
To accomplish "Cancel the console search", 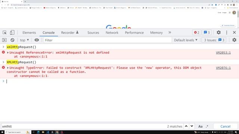I will tap(225, 127).
